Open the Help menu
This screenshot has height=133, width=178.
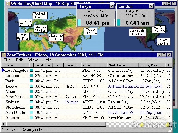click(x=47, y=60)
